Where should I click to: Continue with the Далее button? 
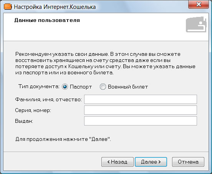coord(151,162)
